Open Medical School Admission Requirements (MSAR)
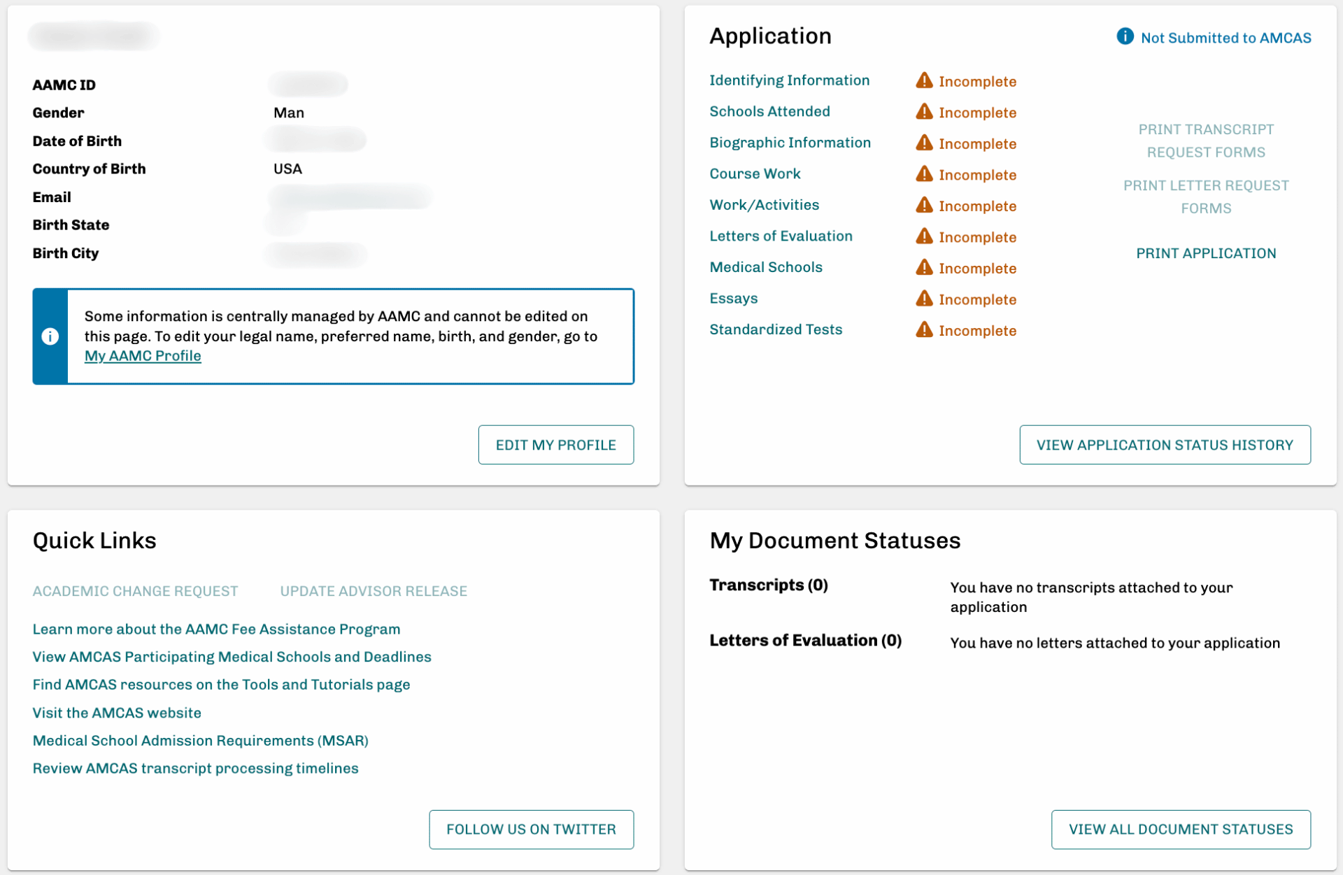1343x875 pixels. tap(200, 740)
